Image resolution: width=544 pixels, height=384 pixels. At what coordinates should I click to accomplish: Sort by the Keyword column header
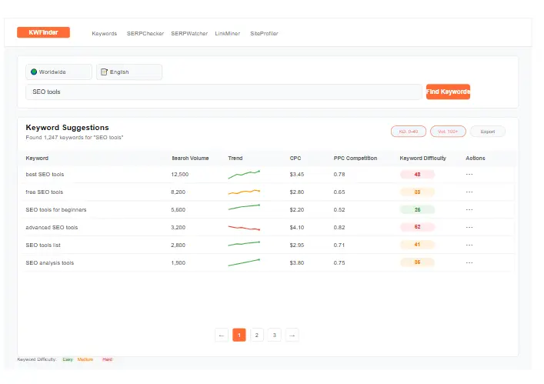coord(37,159)
